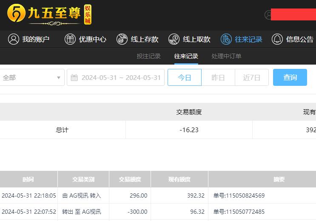
Task: Click the 线上取款 withdrawal icon
Action: (174, 39)
